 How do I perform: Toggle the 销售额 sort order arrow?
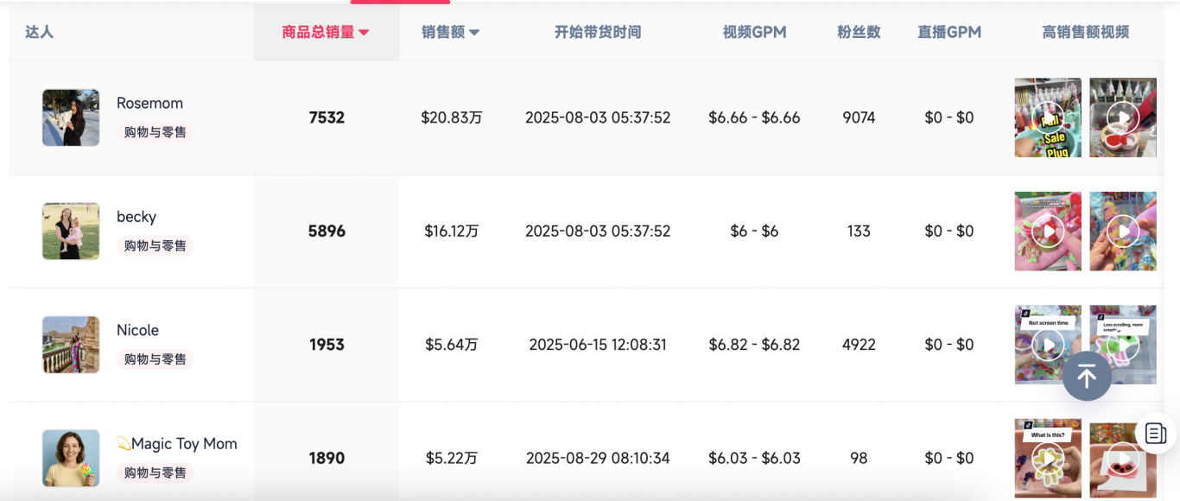click(x=475, y=31)
